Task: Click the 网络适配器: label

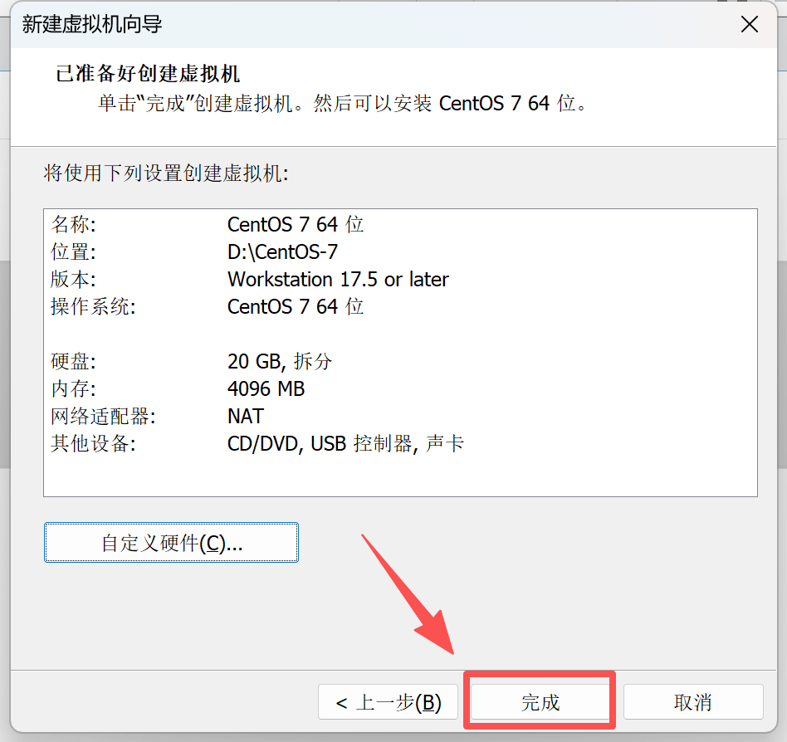Action: tap(104, 417)
